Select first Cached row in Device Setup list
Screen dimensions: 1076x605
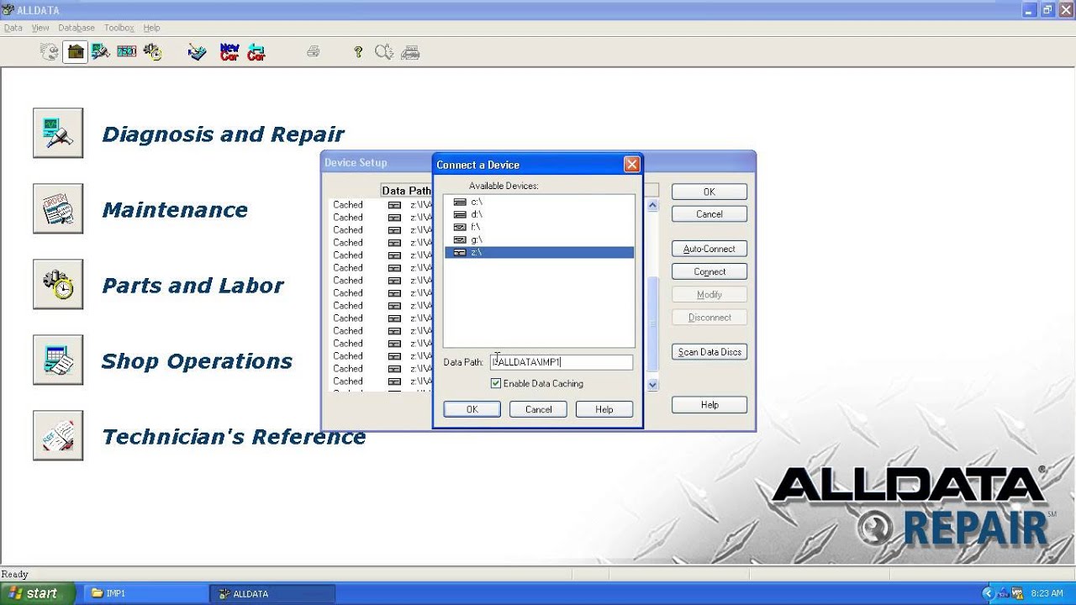pos(382,204)
